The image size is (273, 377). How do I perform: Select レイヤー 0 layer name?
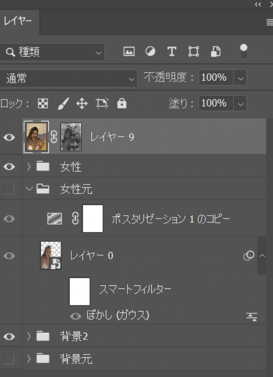(x=92, y=256)
